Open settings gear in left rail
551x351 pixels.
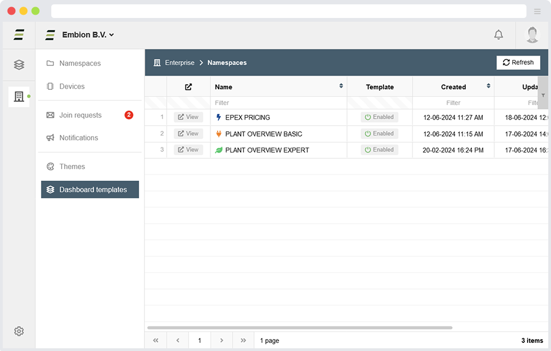pyautogui.click(x=19, y=331)
